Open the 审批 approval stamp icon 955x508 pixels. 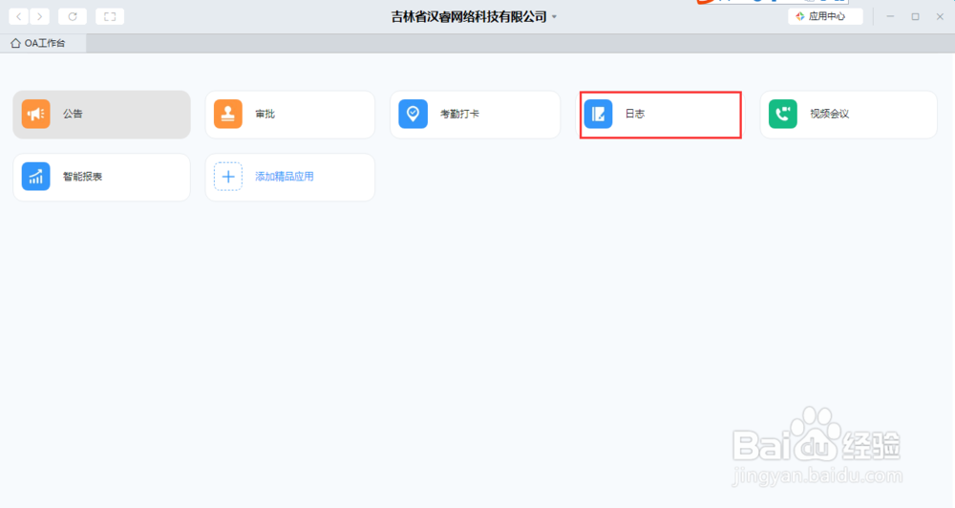(x=228, y=114)
